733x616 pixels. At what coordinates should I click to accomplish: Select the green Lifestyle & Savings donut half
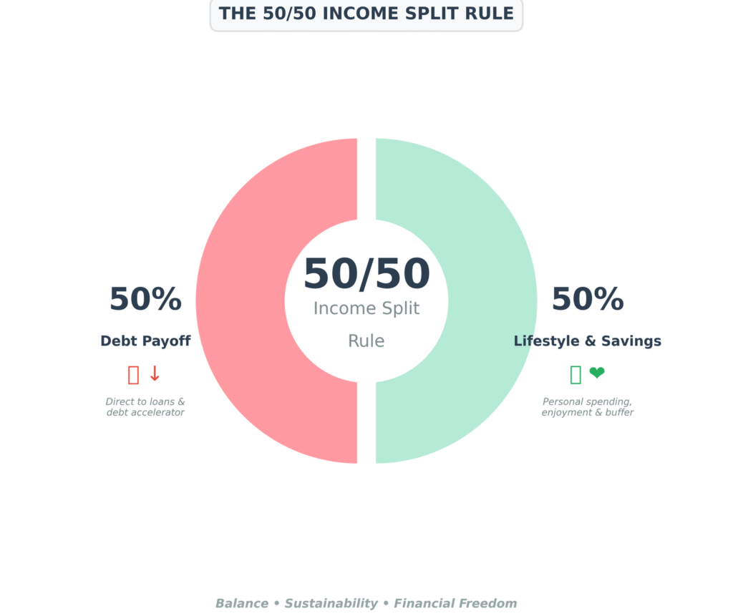coord(493,300)
